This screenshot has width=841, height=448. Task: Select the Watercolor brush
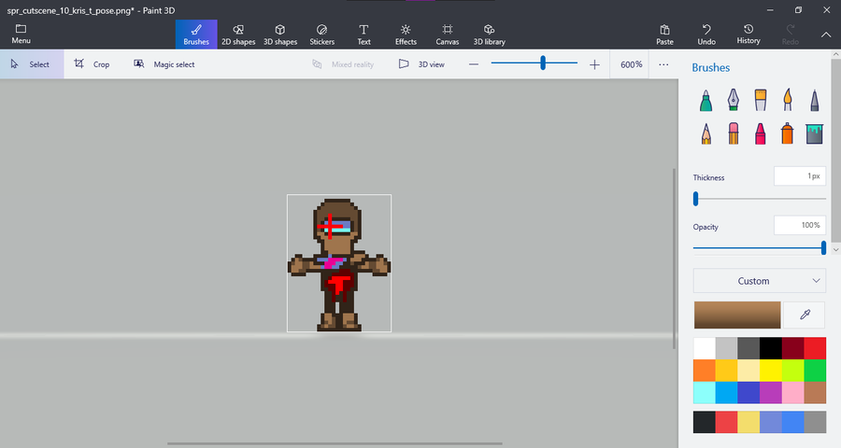[x=788, y=100]
